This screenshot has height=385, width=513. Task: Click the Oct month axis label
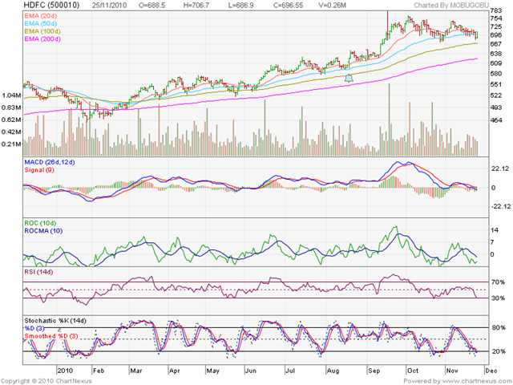coord(413,371)
